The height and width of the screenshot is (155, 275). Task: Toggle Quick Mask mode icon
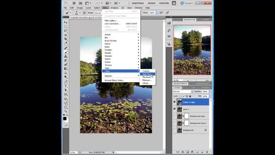(66, 124)
